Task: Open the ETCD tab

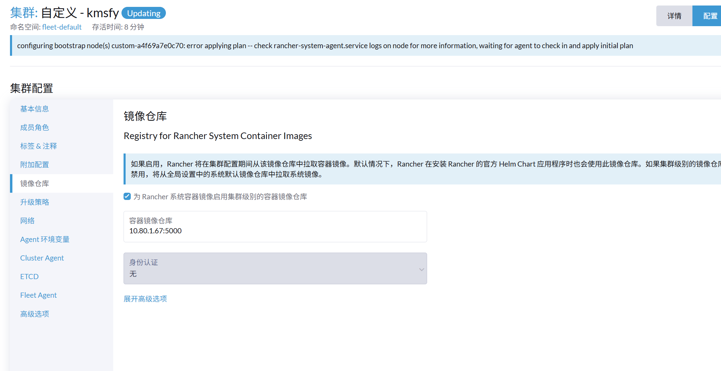Action: (x=29, y=276)
